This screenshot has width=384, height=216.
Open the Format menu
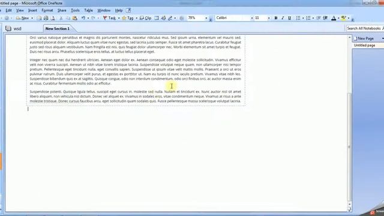click(x=47, y=10)
